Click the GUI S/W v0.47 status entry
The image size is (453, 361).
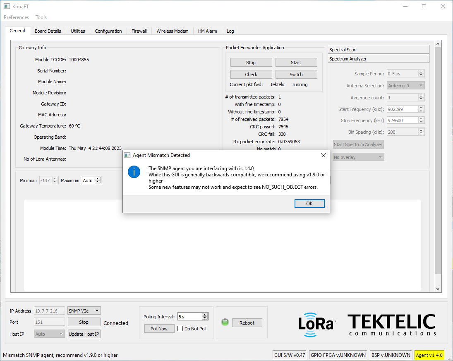[x=290, y=355]
